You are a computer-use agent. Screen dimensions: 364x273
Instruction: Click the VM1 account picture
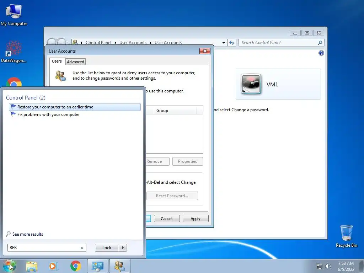point(251,84)
